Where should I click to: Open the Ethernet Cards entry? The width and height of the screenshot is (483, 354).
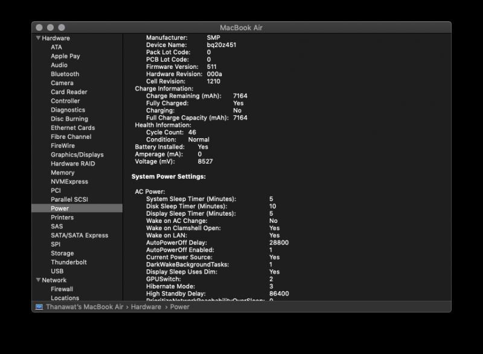[x=73, y=127]
